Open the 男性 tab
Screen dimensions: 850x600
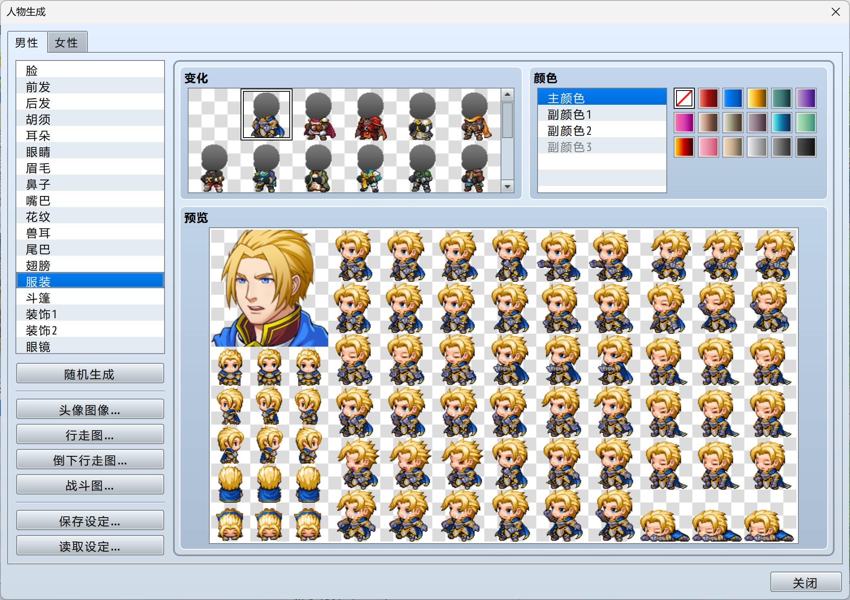tap(27, 42)
